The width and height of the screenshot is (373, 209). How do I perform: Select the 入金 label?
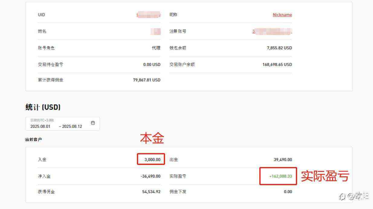pyautogui.click(x=42, y=159)
